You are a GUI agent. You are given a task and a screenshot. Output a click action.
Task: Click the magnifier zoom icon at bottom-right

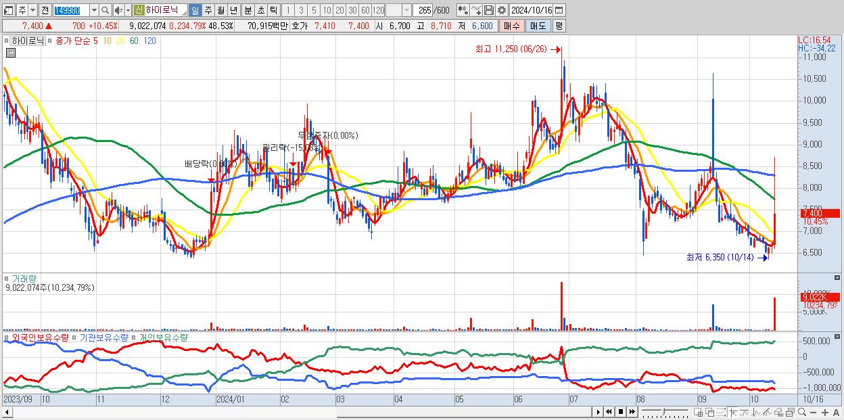pyautogui.click(x=802, y=412)
